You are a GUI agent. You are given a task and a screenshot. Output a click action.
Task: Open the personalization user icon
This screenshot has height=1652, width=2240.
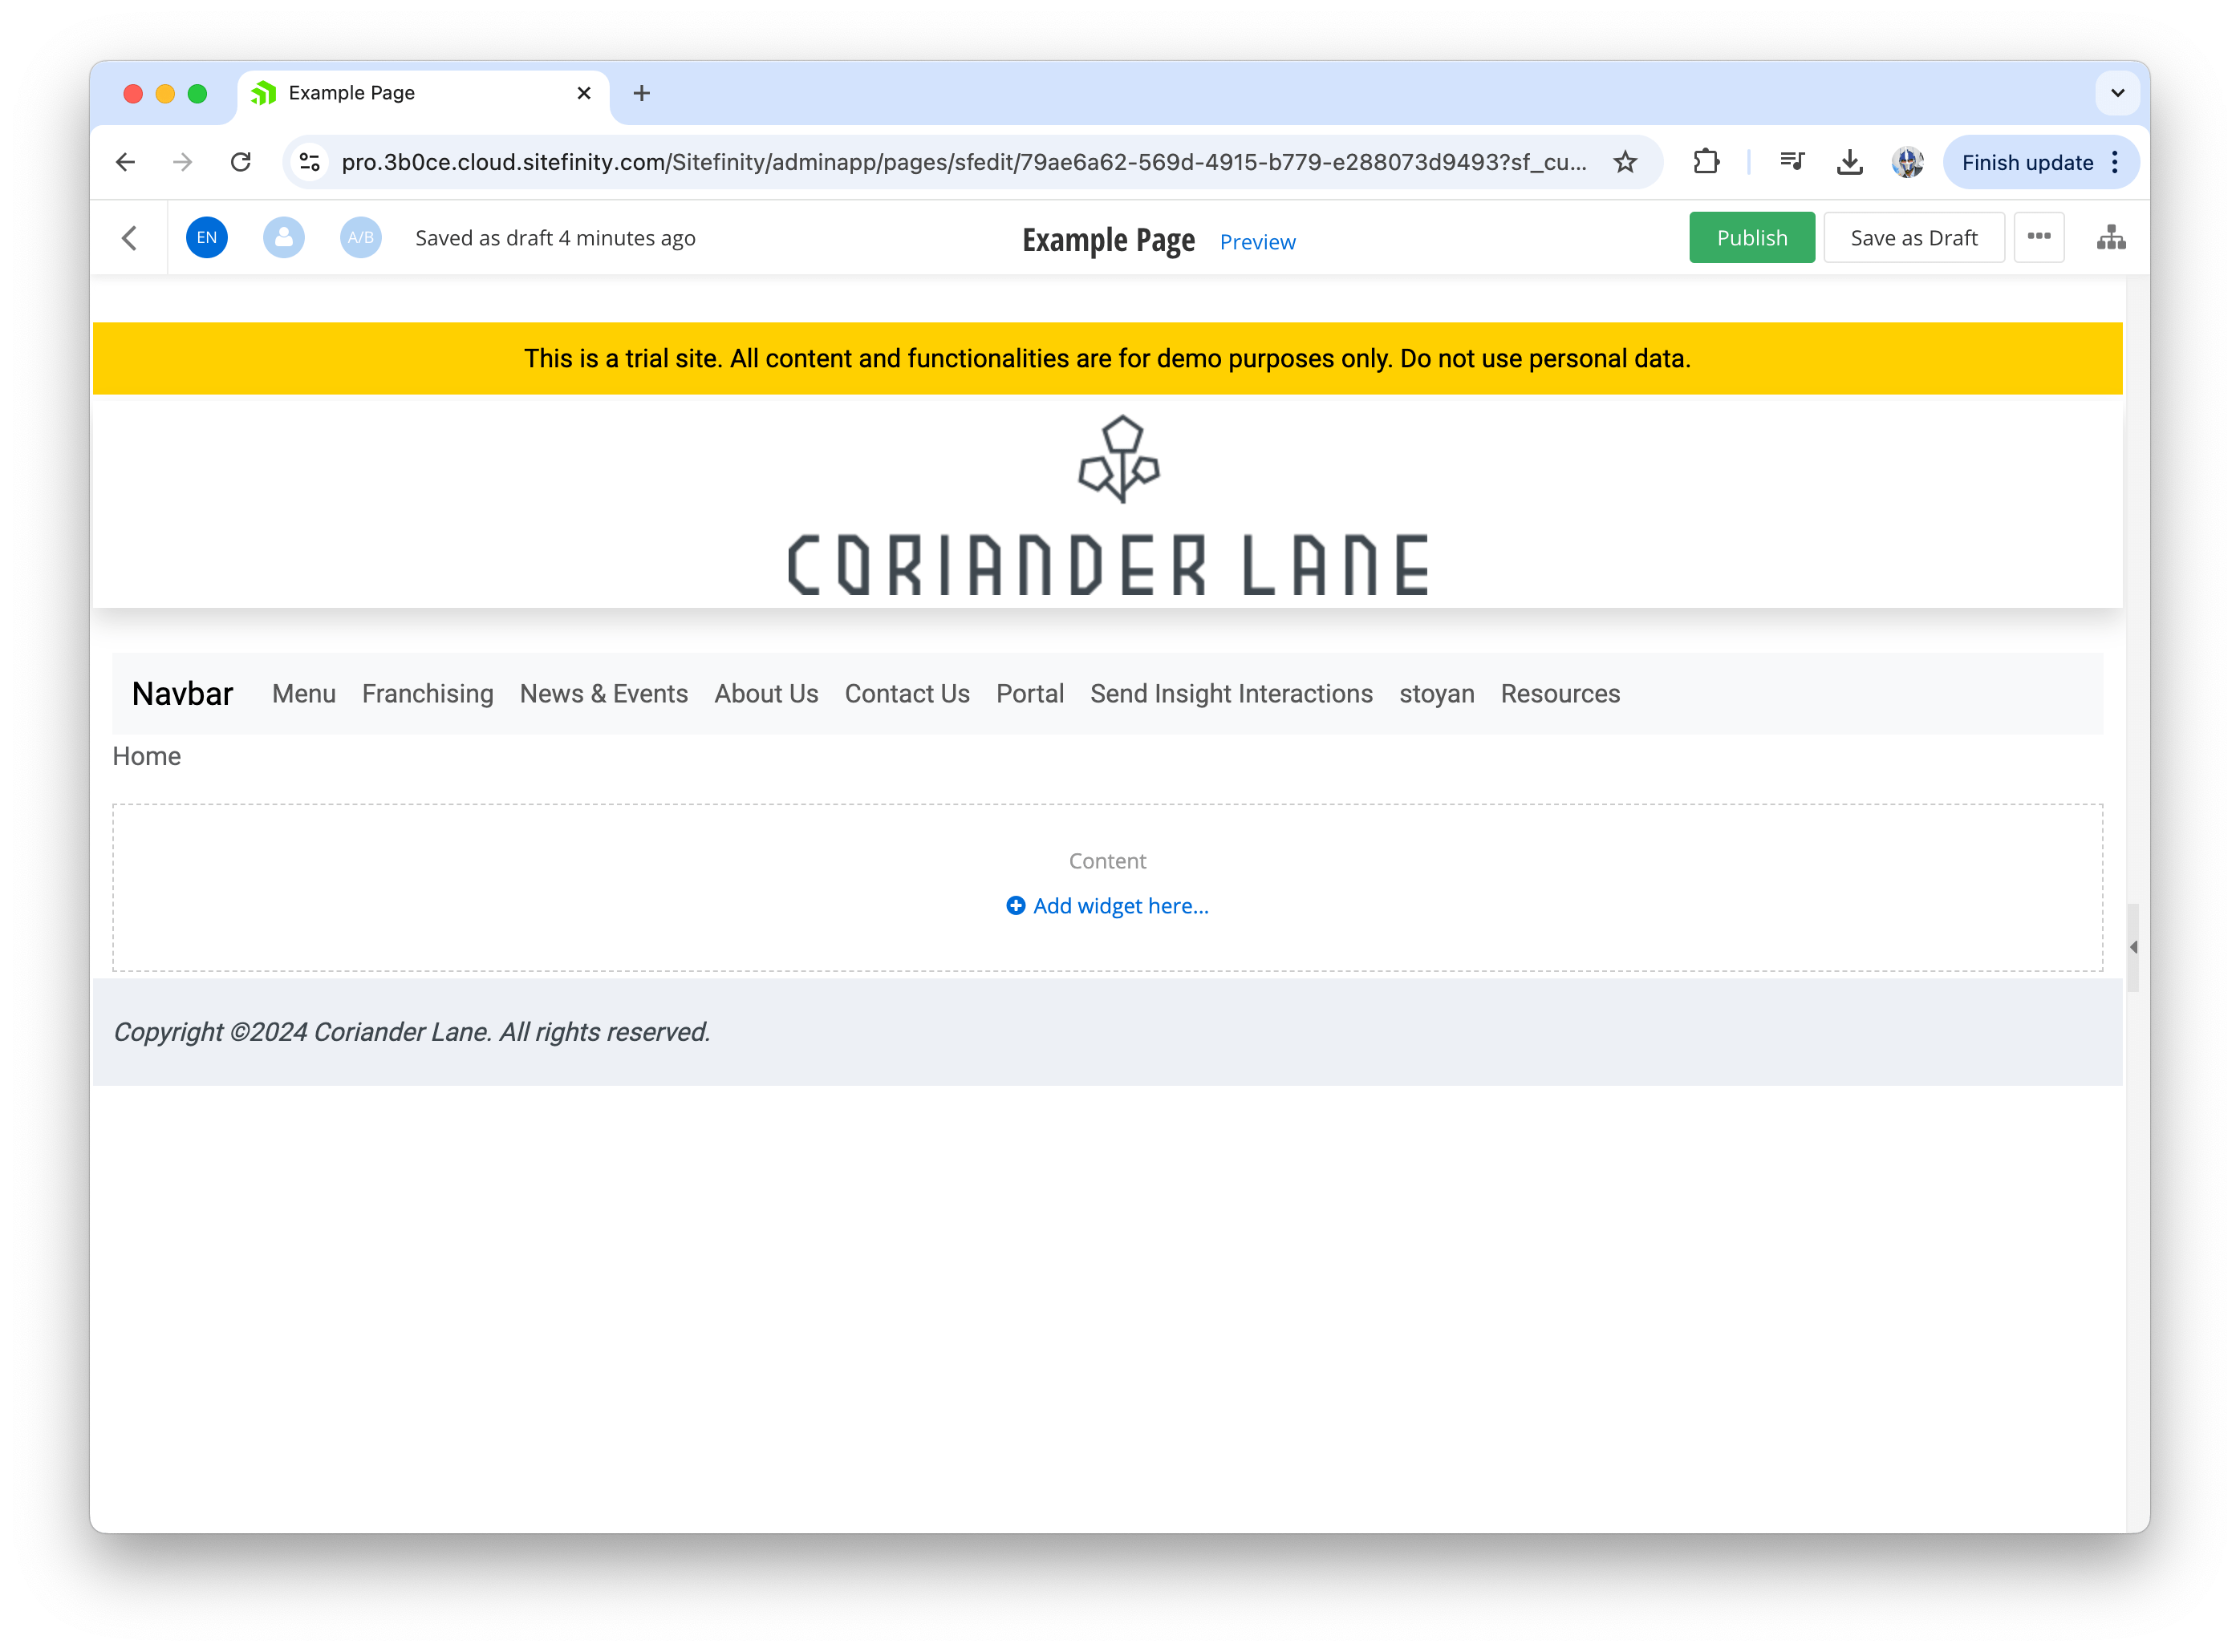point(284,238)
